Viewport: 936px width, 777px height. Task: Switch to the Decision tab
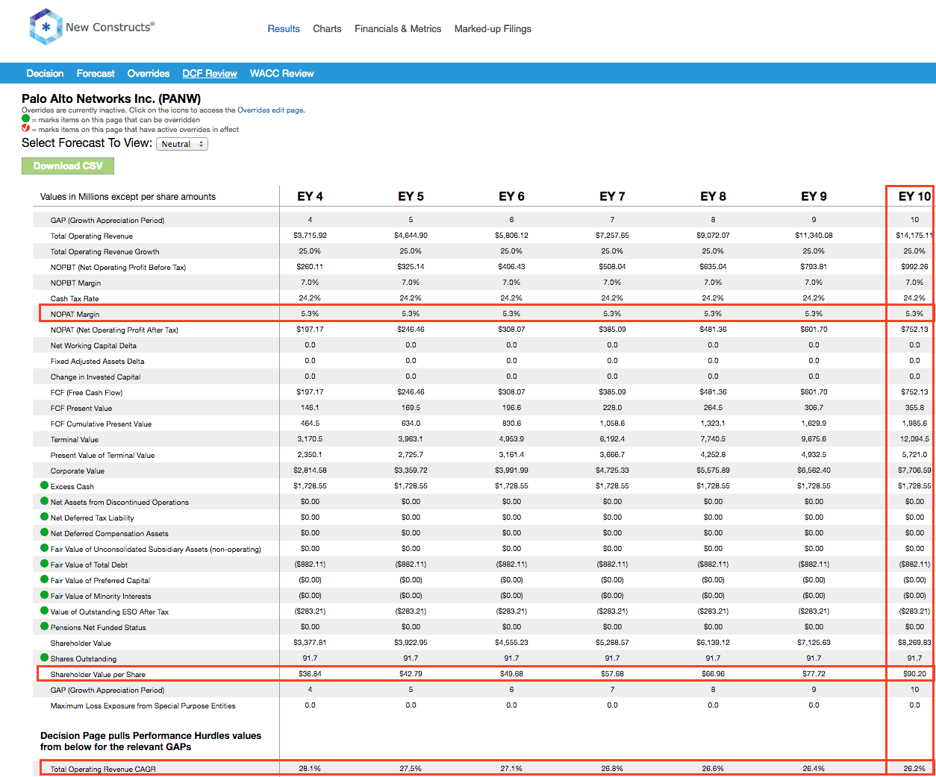tap(45, 73)
